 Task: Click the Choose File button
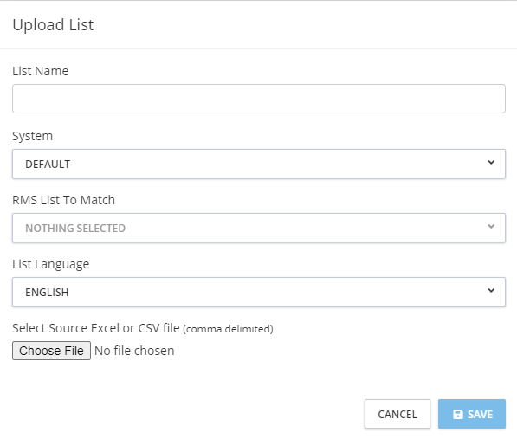[51, 351]
